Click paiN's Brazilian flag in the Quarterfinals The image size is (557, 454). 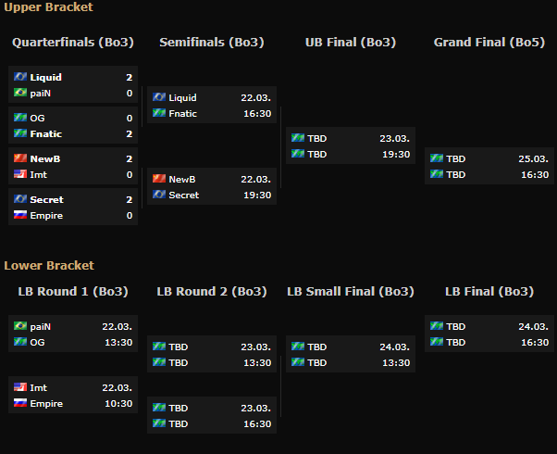coord(20,94)
